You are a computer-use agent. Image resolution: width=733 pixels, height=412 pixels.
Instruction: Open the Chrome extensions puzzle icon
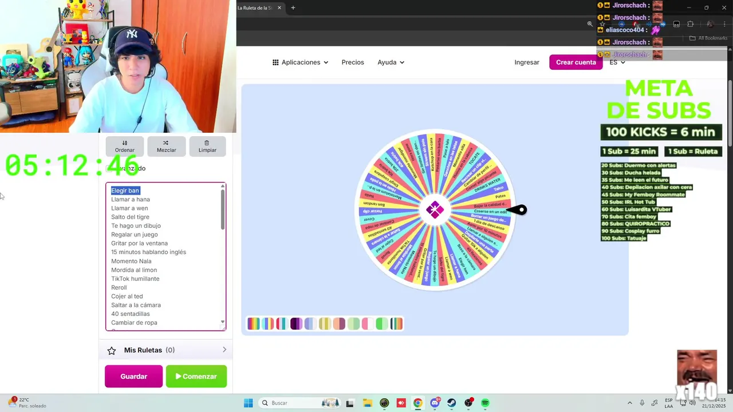(x=690, y=24)
